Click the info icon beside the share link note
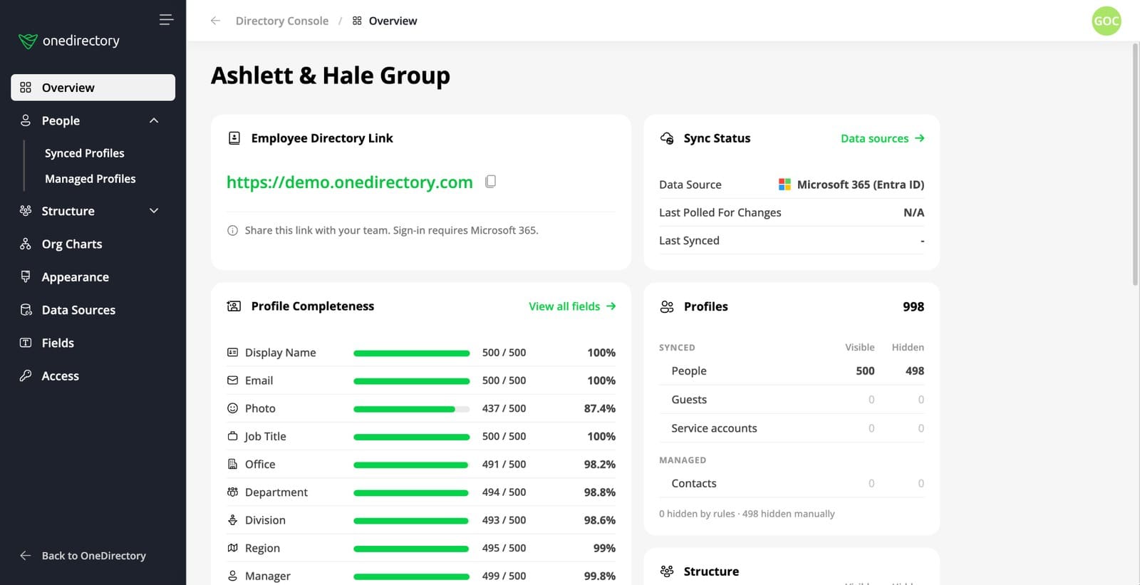Screen dimensions: 1140x585 (x=232, y=230)
